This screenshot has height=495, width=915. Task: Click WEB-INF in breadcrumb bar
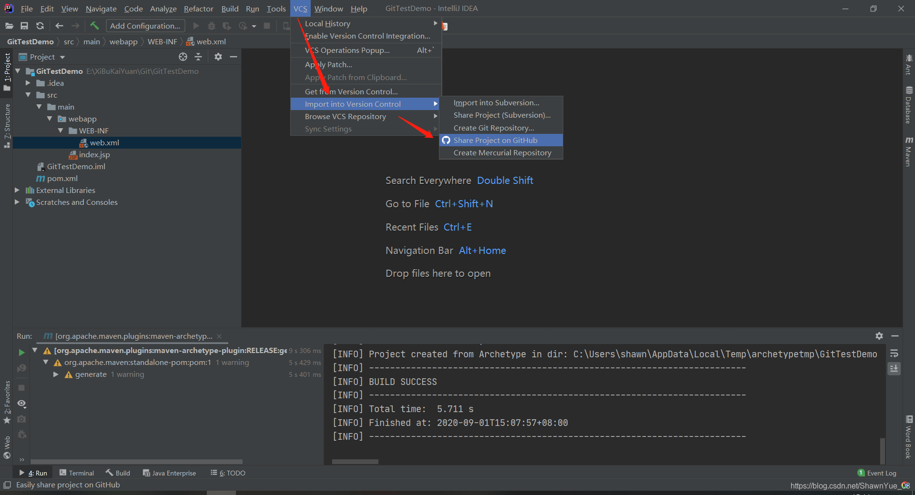162,42
